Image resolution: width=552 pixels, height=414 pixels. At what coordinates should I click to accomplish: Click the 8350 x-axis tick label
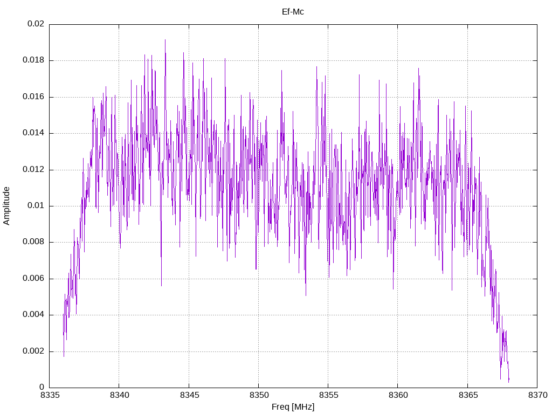coord(259,395)
